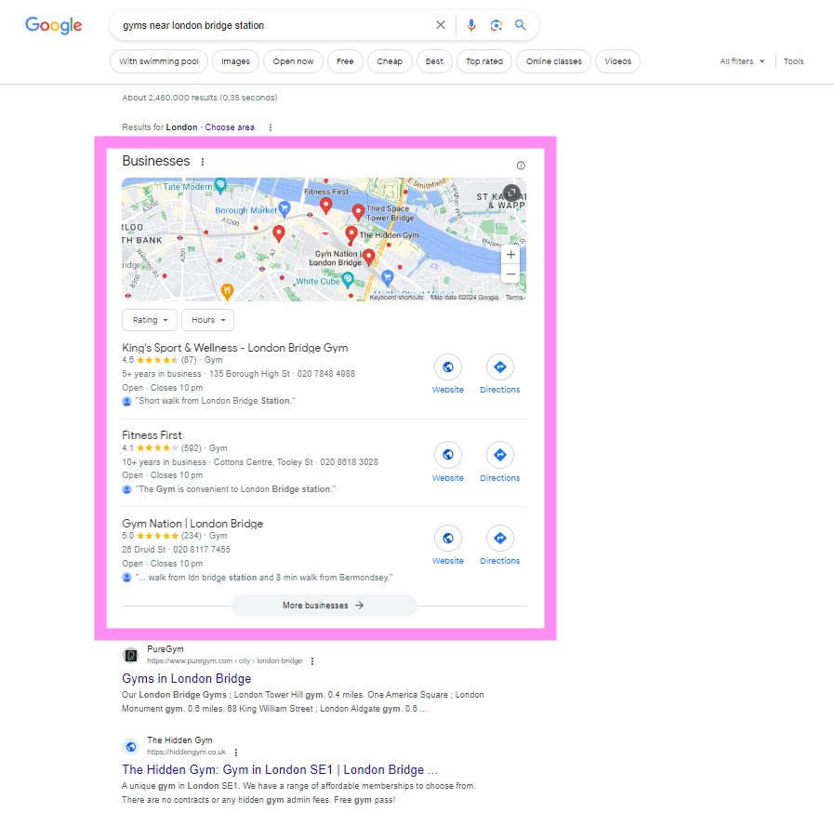Clear the search query with the X icon
Screen dimensions: 834x813
coord(441,25)
